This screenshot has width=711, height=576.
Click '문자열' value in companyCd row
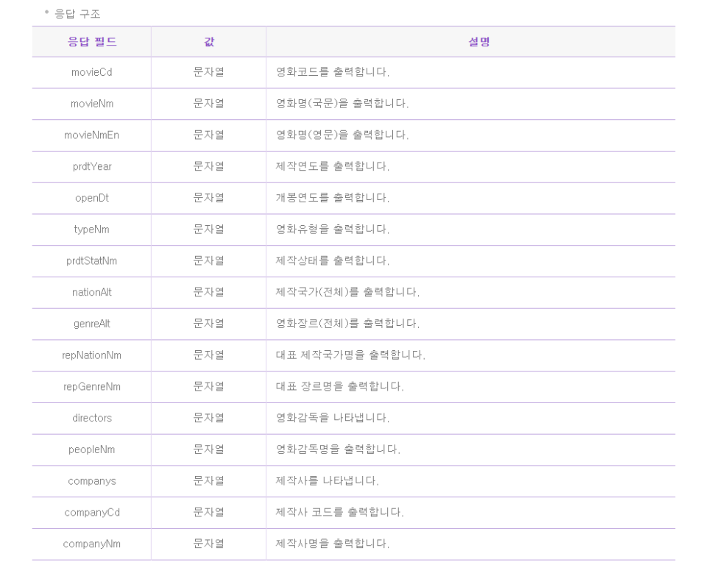[208, 513]
